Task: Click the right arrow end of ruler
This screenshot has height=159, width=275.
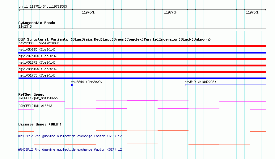Action: (265, 10)
